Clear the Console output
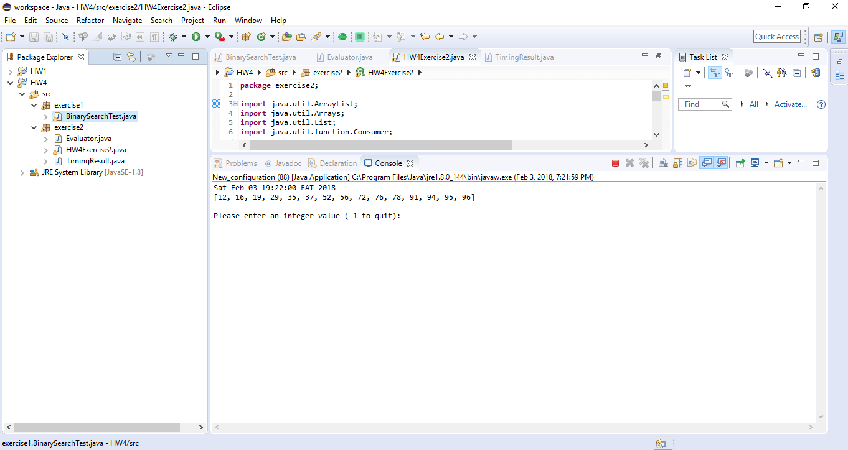 (x=662, y=162)
